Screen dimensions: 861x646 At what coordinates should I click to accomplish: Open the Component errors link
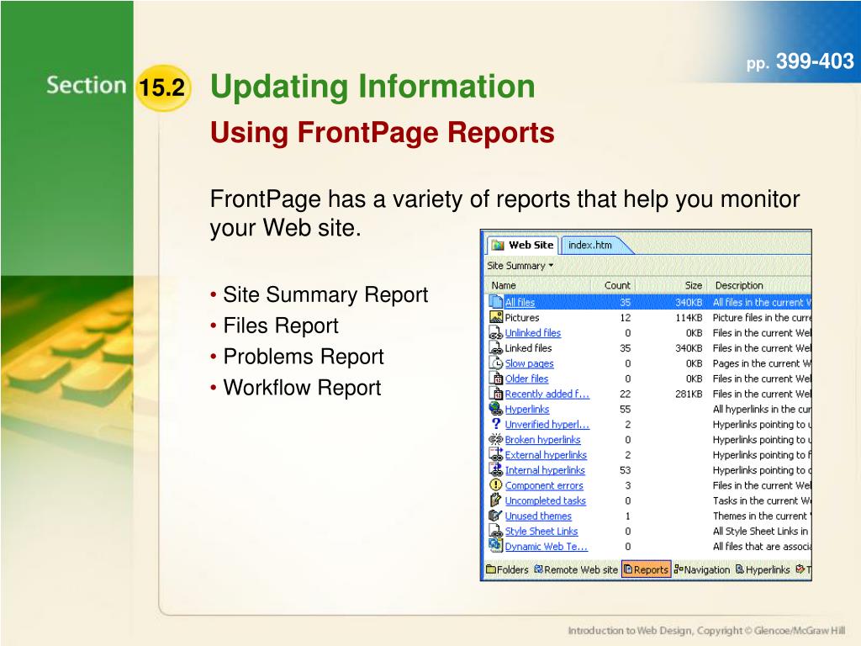point(544,485)
